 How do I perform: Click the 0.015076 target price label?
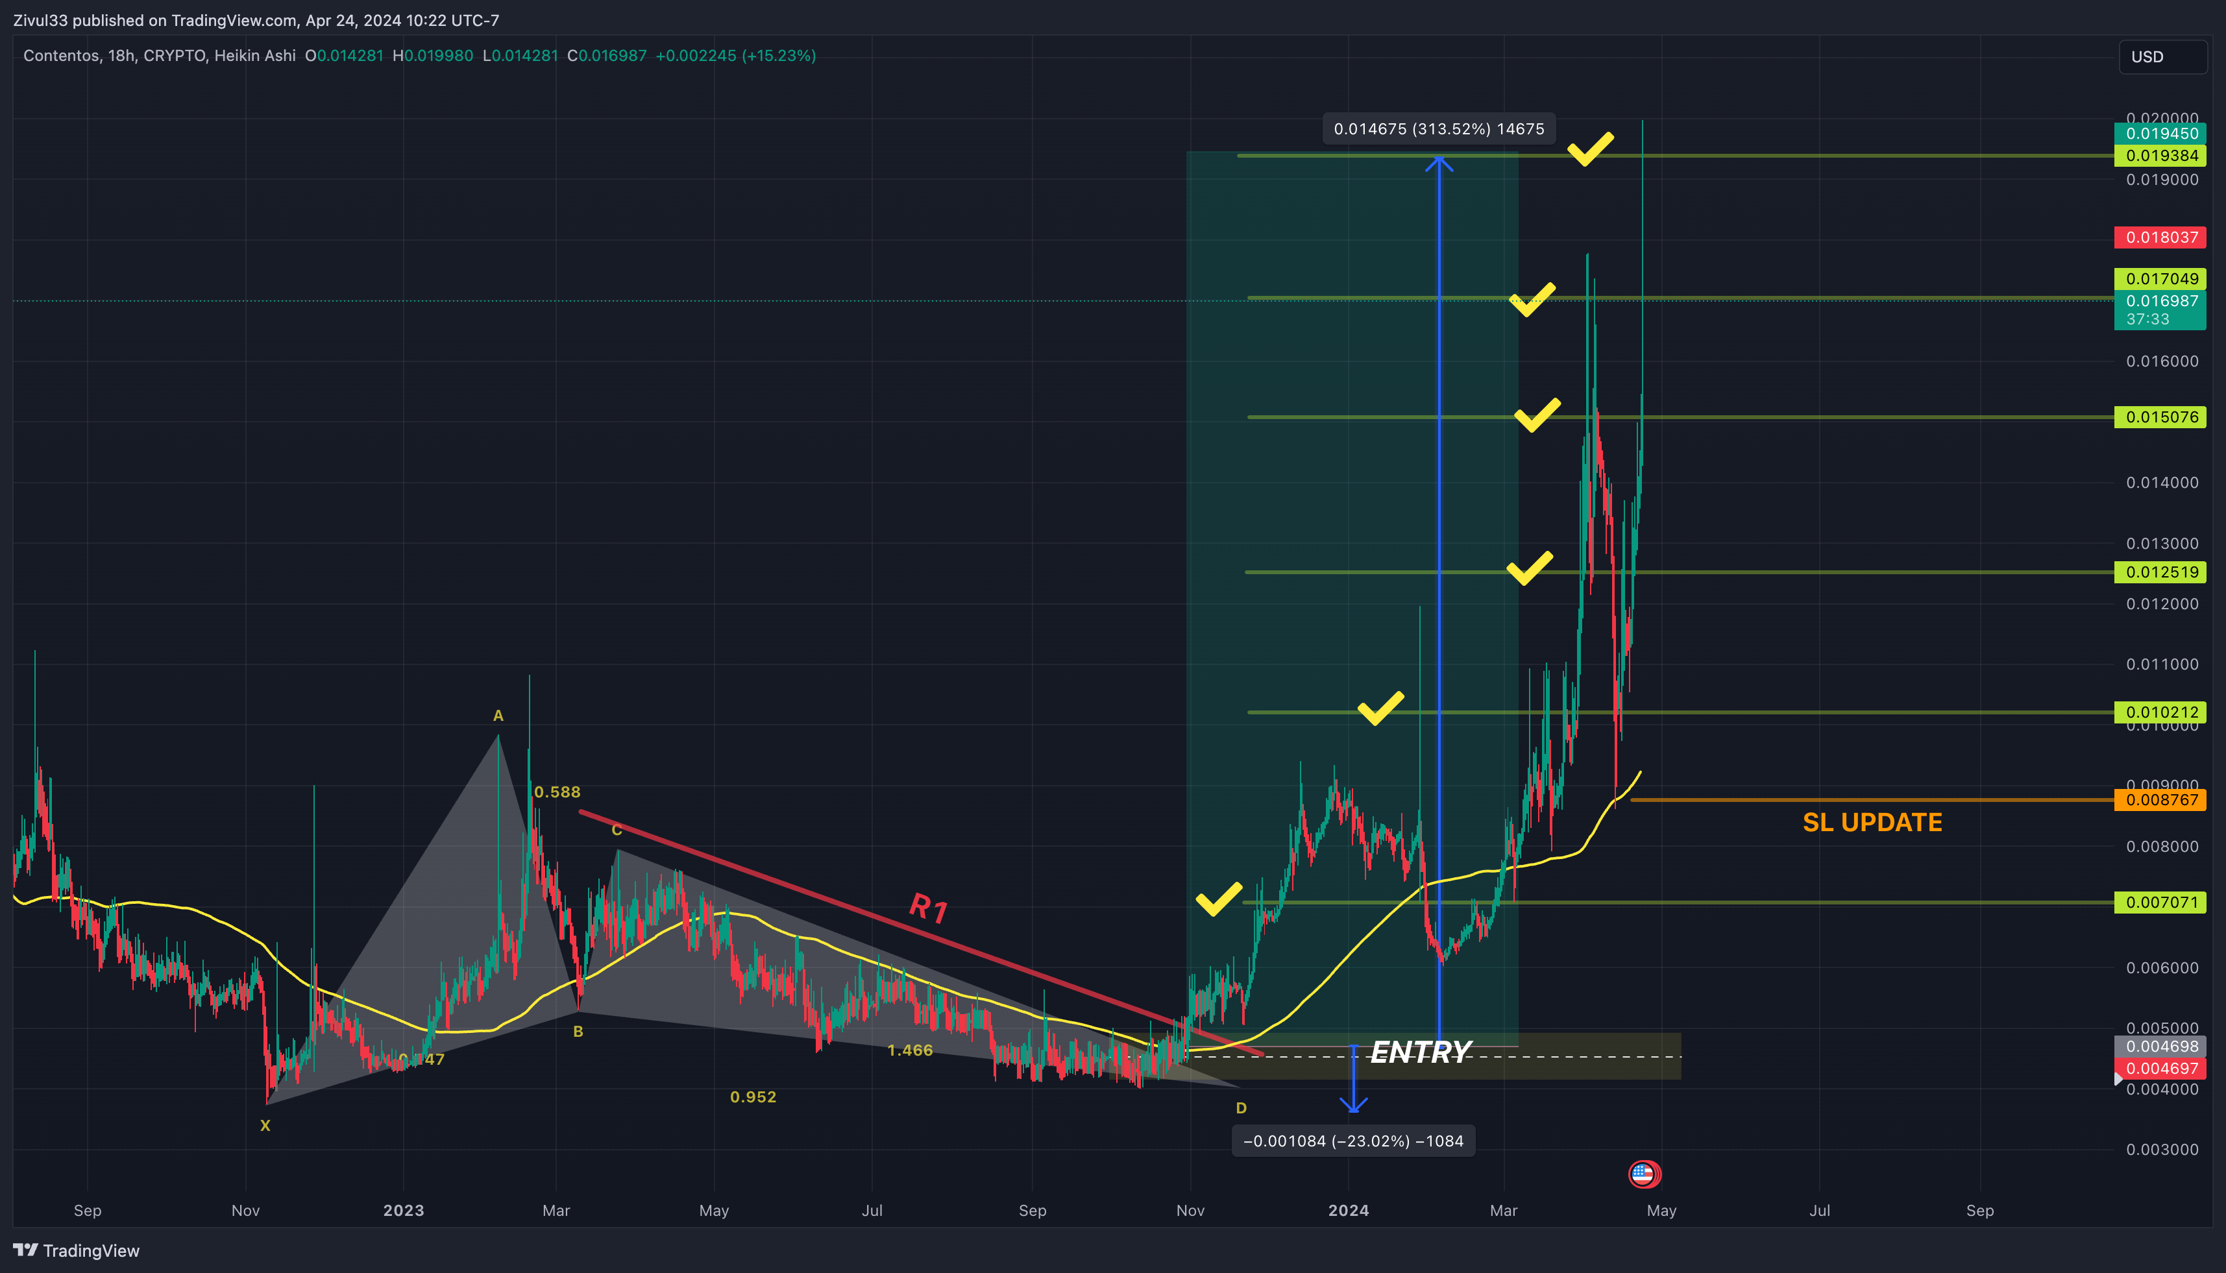[x=2160, y=417]
